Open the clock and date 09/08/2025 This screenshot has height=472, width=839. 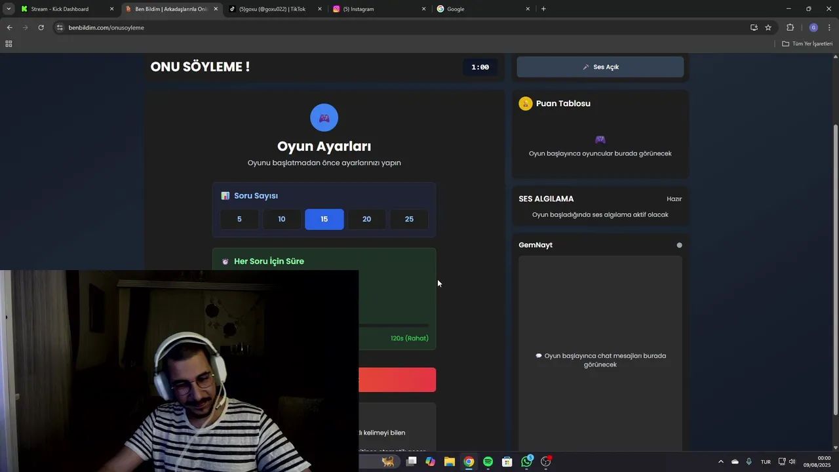[x=817, y=462]
